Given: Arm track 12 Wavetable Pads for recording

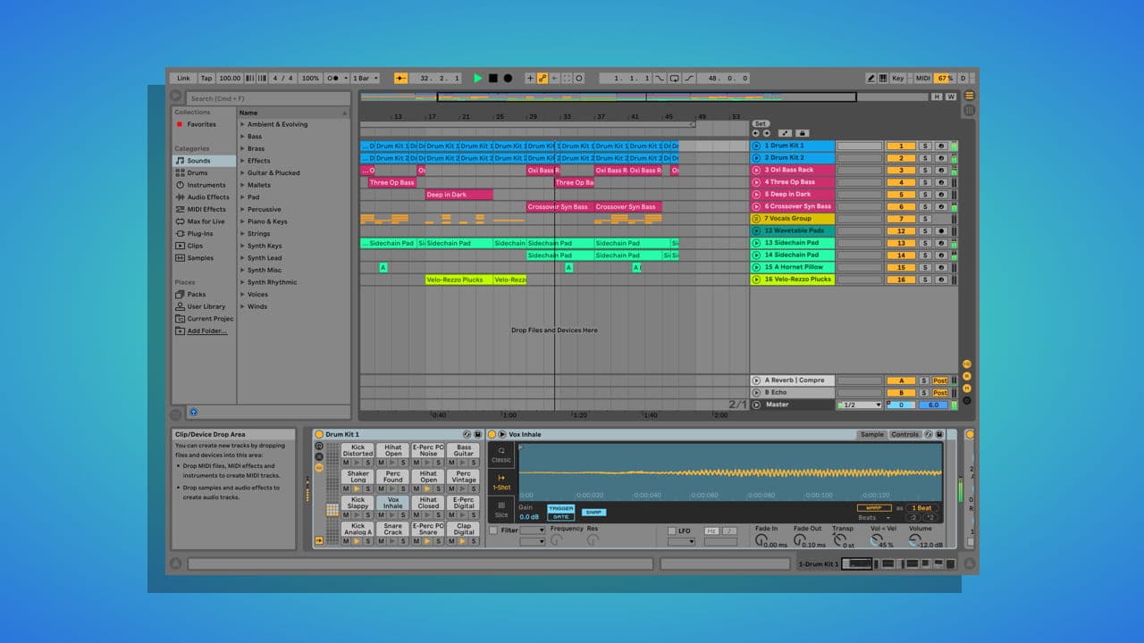Looking at the screenshot, I should (940, 230).
